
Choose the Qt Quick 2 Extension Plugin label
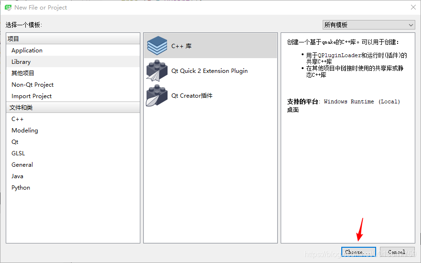coord(210,71)
